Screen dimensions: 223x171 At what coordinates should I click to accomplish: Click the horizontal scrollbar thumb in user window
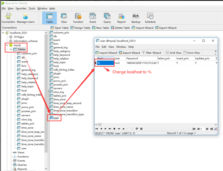pos(100,124)
